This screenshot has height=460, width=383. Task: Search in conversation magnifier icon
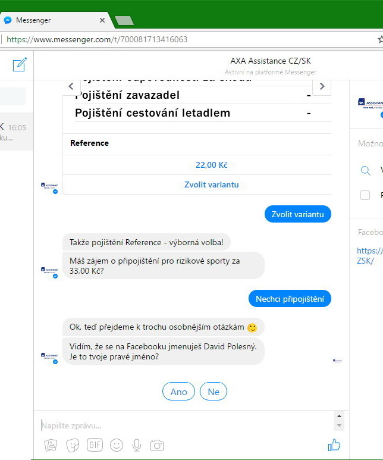[x=365, y=170]
